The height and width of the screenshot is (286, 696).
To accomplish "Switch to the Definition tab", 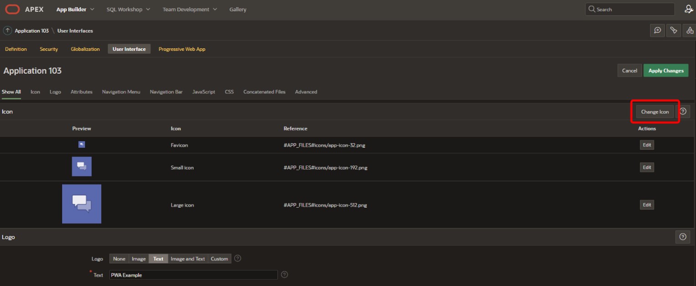I will point(16,49).
